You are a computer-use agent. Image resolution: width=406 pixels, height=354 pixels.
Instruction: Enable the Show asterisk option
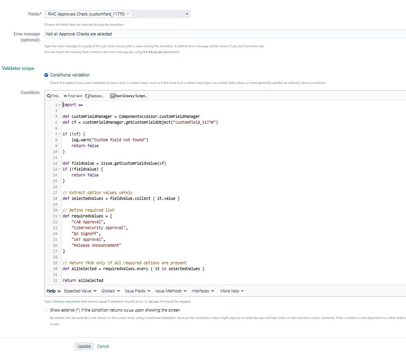[46, 310]
